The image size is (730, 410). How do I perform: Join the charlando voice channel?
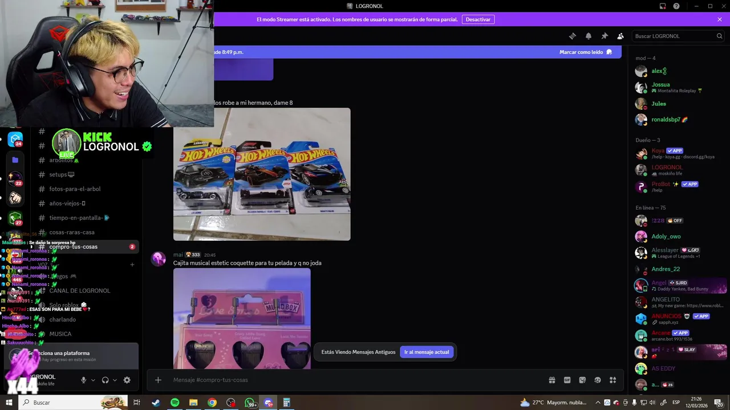(x=86, y=319)
